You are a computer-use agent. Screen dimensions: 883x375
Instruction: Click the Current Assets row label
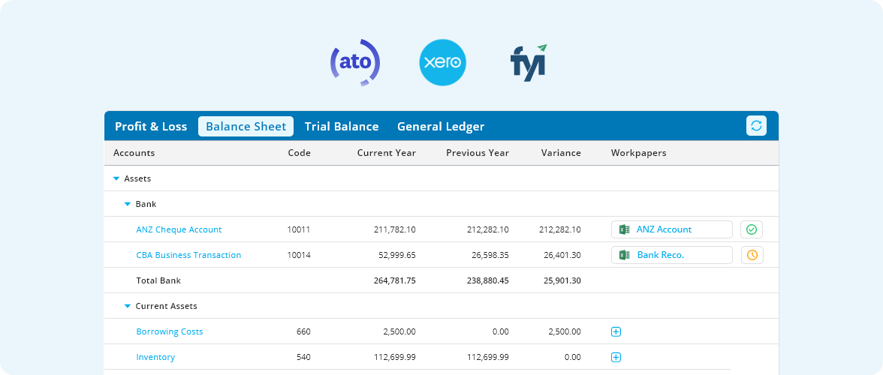166,307
